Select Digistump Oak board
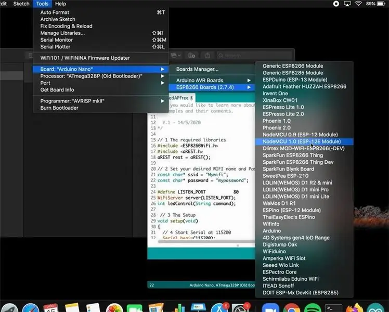Screen dimensions: 389x312 point(304,244)
